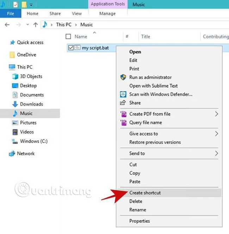Sort by the Name column header
The height and width of the screenshot is (234, 229).
81,37
